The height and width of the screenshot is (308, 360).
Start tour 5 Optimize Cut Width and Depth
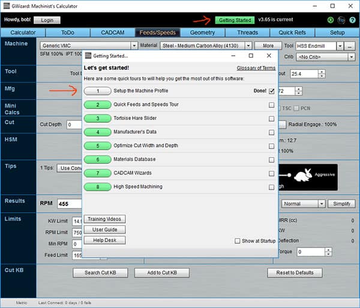(x=98, y=146)
